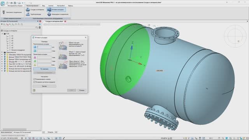The height and width of the screenshot is (140, 249).
Task: Click the green orientation angle icon
Action: pos(35,61)
